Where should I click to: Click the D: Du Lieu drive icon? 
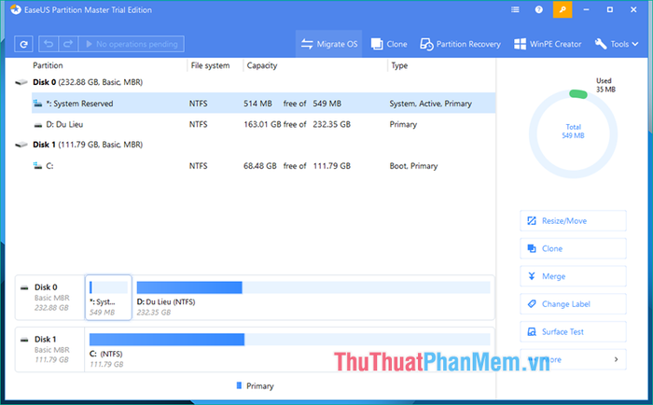[x=38, y=125]
